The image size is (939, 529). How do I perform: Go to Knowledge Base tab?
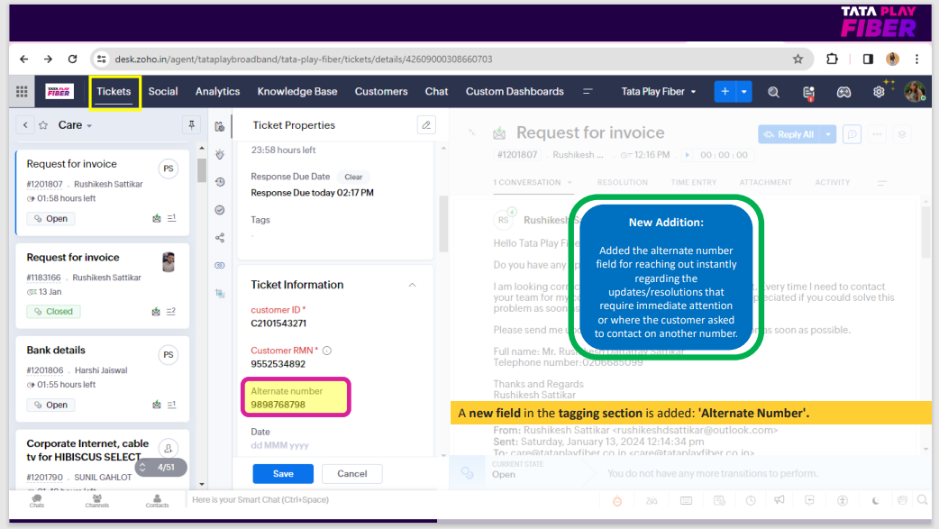(297, 92)
